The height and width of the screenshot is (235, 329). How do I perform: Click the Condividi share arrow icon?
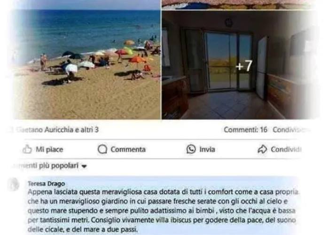coord(262,149)
